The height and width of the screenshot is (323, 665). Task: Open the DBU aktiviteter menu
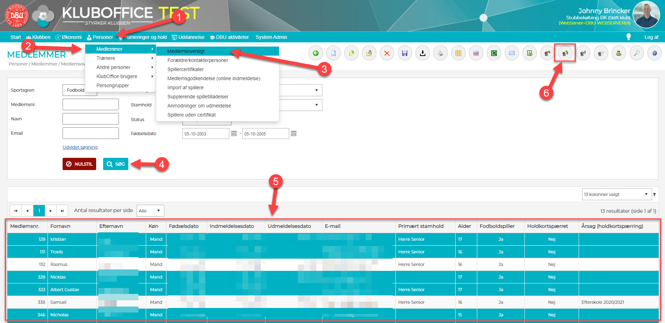click(x=229, y=37)
